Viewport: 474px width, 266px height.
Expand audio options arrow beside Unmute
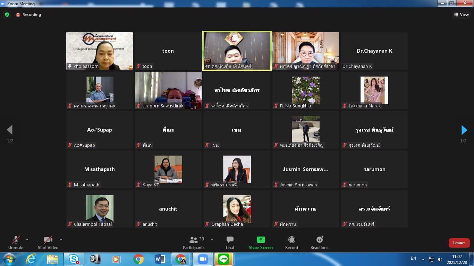[x=27, y=240]
